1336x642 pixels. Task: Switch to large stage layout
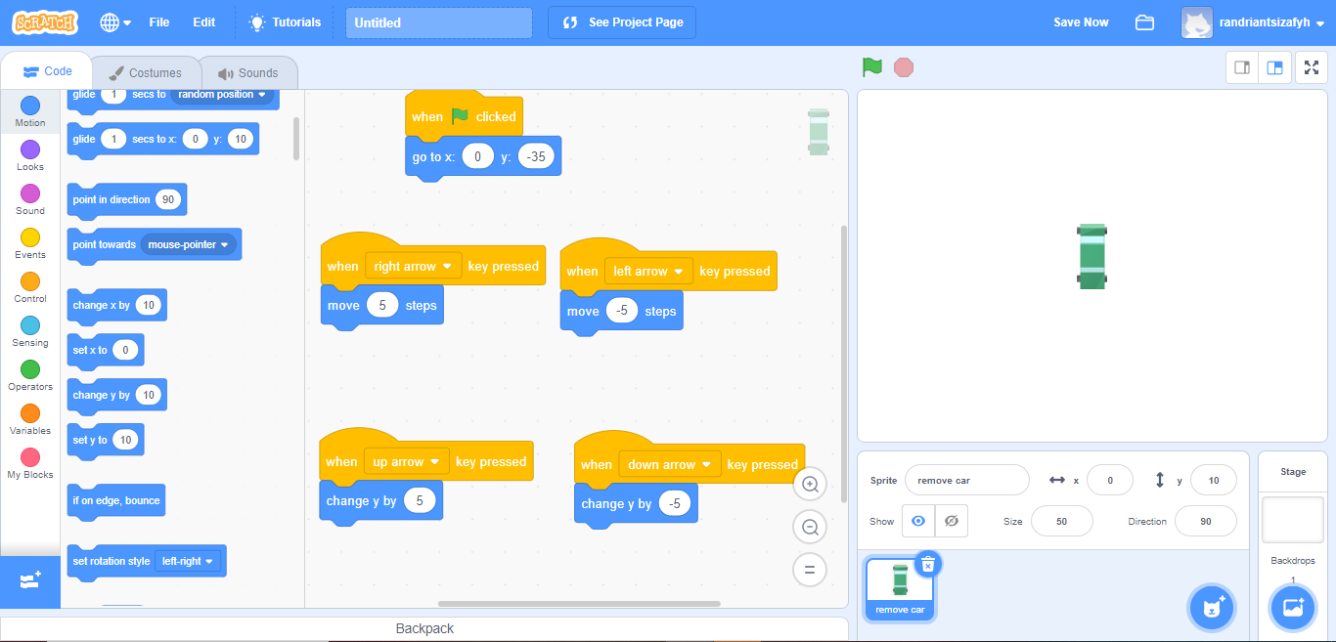click(1274, 67)
